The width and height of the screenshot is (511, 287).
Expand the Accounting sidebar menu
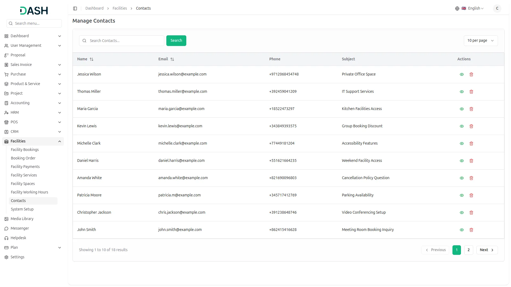coord(33,103)
